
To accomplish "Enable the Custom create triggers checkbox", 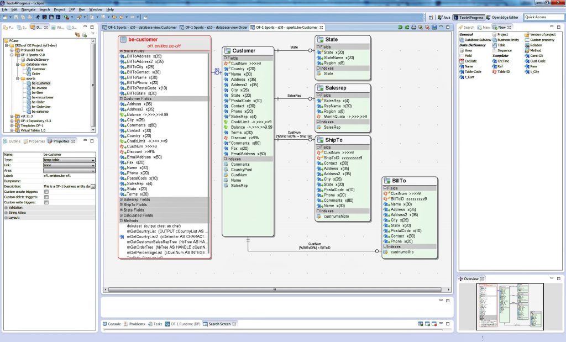I will tap(46, 192).
